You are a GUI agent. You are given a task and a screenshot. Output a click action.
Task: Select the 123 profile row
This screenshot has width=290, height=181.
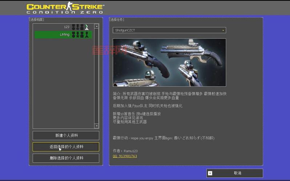[x=64, y=27]
